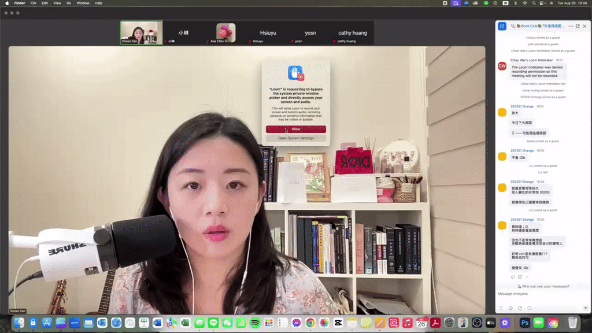Click Open System Settings in the dialog

(x=295, y=139)
